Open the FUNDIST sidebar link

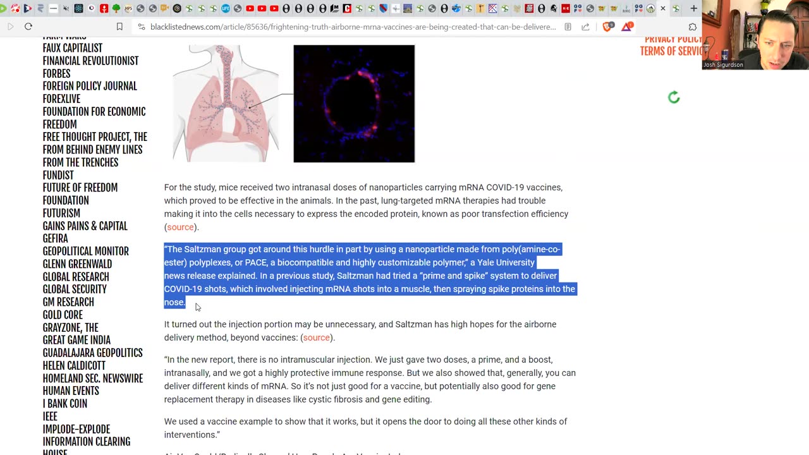click(58, 175)
